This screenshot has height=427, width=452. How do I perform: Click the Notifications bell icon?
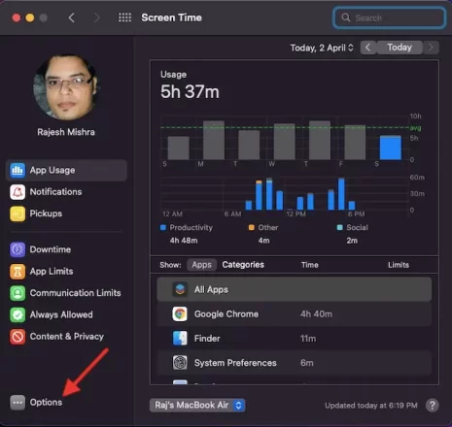(17, 192)
